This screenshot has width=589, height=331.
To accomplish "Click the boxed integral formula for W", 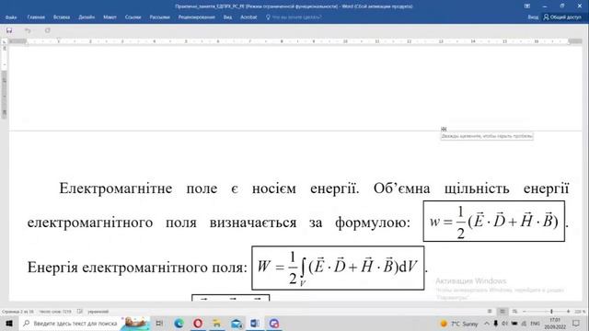I will 338,268.
